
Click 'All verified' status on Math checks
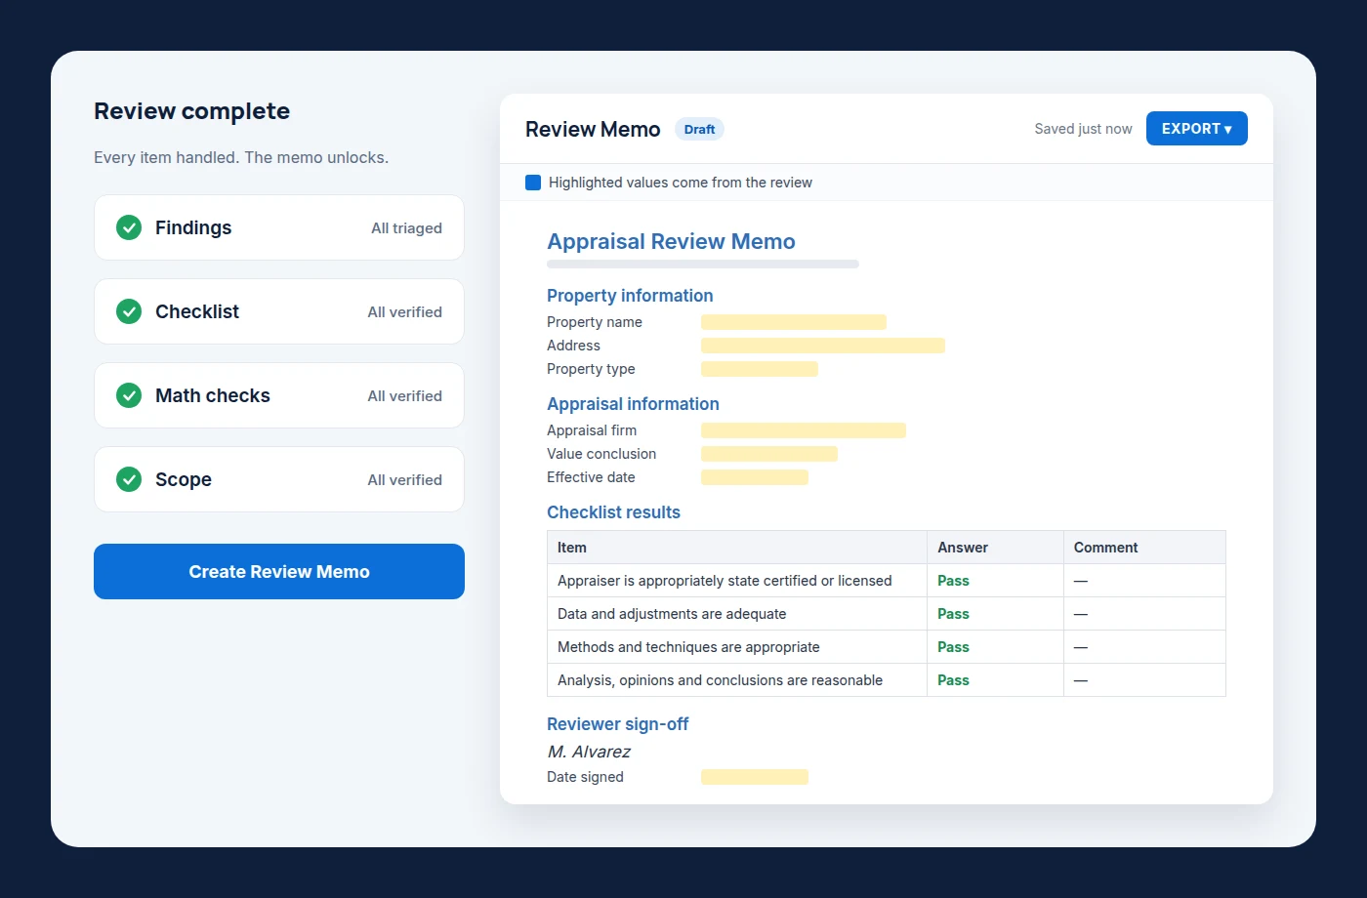[404, 396]
